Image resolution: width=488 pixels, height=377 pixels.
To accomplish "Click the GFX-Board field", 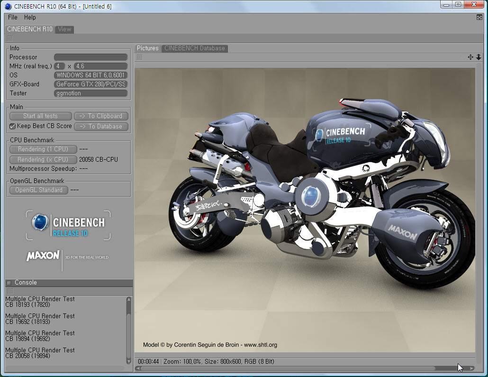I will click(90, 84).
